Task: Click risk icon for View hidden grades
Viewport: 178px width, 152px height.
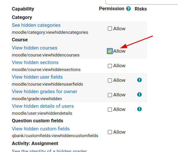Action: tap(139, 94)
